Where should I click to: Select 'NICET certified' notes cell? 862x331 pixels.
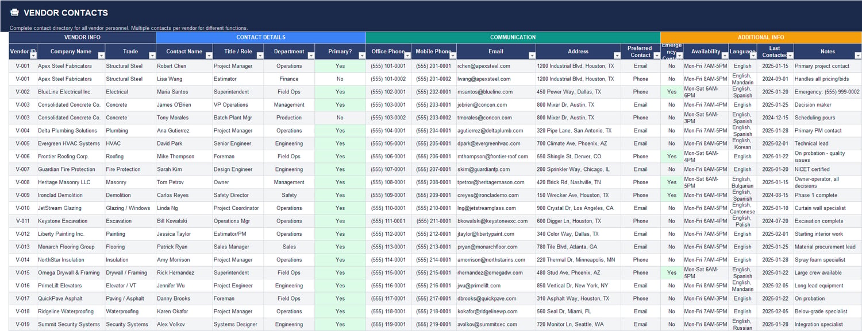pyautogui.click(x=828, y=169)
